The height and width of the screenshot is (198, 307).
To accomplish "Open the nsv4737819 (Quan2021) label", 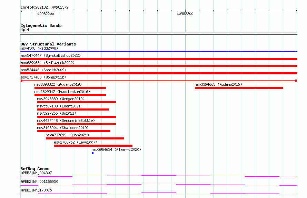I will (x=67, y=135).
